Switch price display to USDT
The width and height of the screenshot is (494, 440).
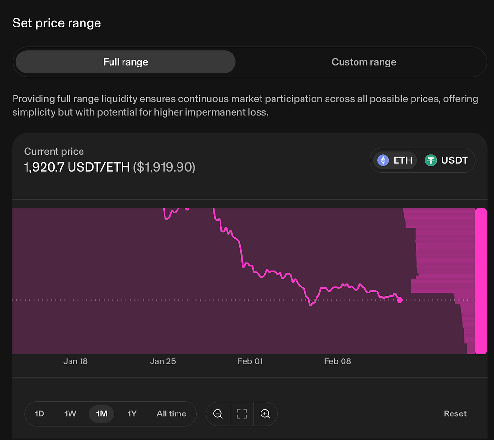(446, 160)
